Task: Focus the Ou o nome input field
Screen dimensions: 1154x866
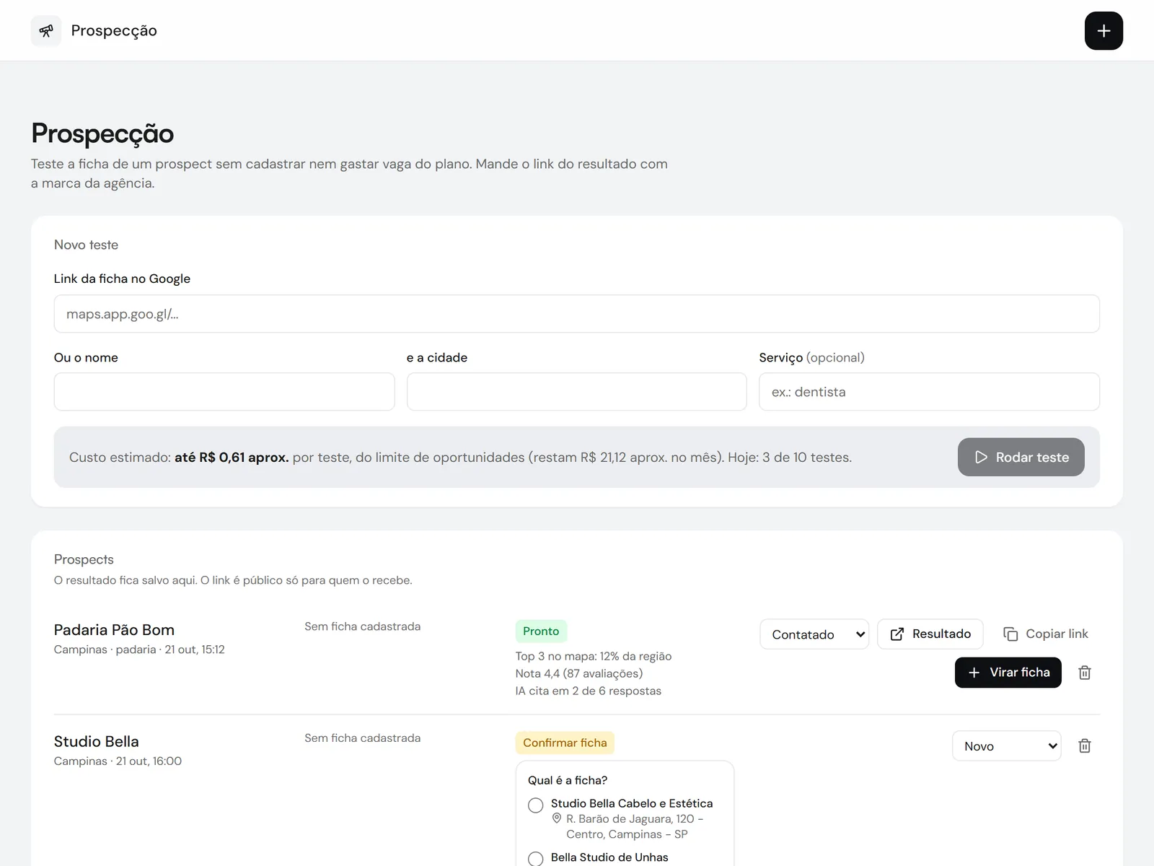Action: (x=224, y=392)
